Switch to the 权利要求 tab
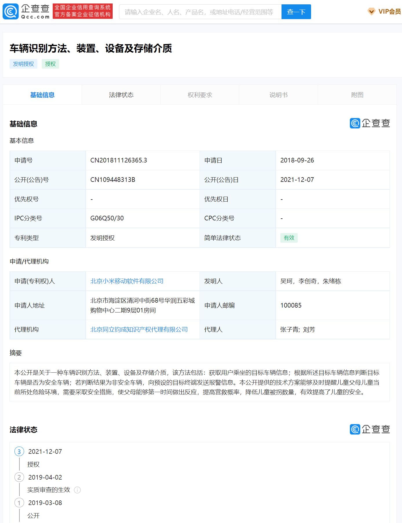The width and height of the screenshot is (402, 523). (x=200, y=95)
